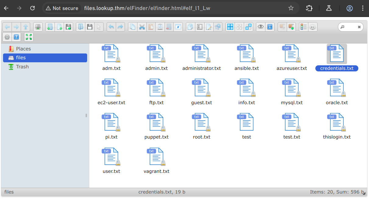Copy the selected file
This screenshot has width=369, height=199.
133,27
